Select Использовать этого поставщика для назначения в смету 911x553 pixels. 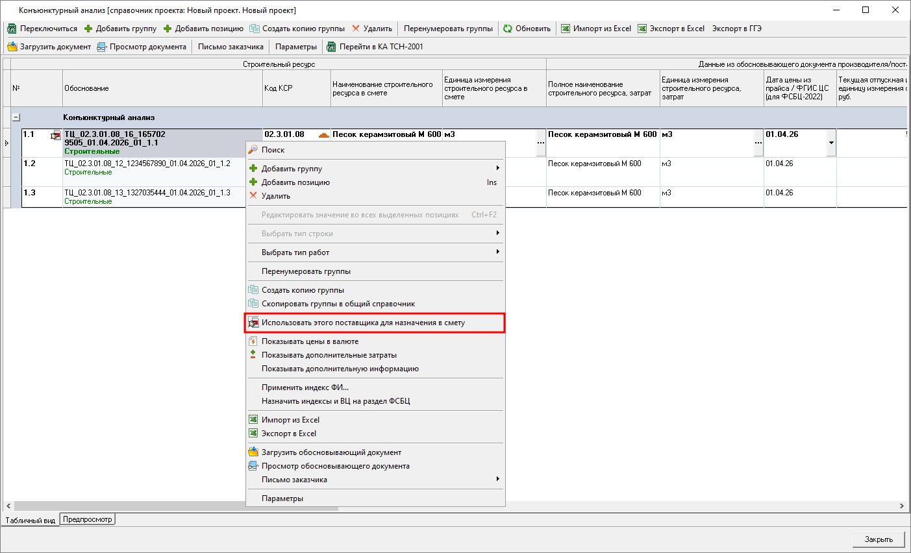(x=363, y=323)
